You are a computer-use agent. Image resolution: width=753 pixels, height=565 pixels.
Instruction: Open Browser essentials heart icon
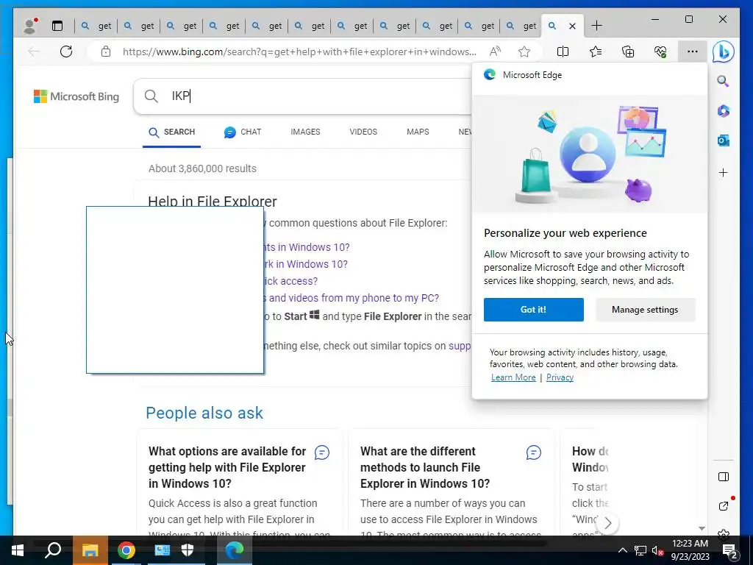click(x=660, y=51)
